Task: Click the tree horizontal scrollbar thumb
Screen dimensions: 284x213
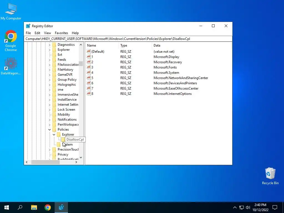Action: tap(45, 162)
